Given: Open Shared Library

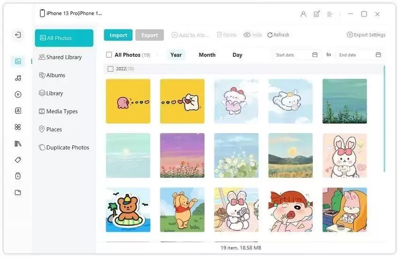Looking at the screenshot, I should [60, 57].
